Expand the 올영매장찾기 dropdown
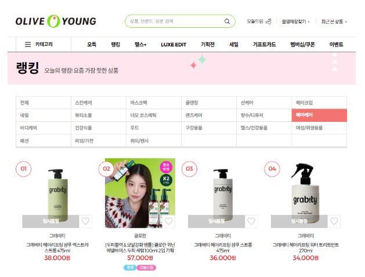This screenshot has width=365, height=277. [x=295, y=21]
